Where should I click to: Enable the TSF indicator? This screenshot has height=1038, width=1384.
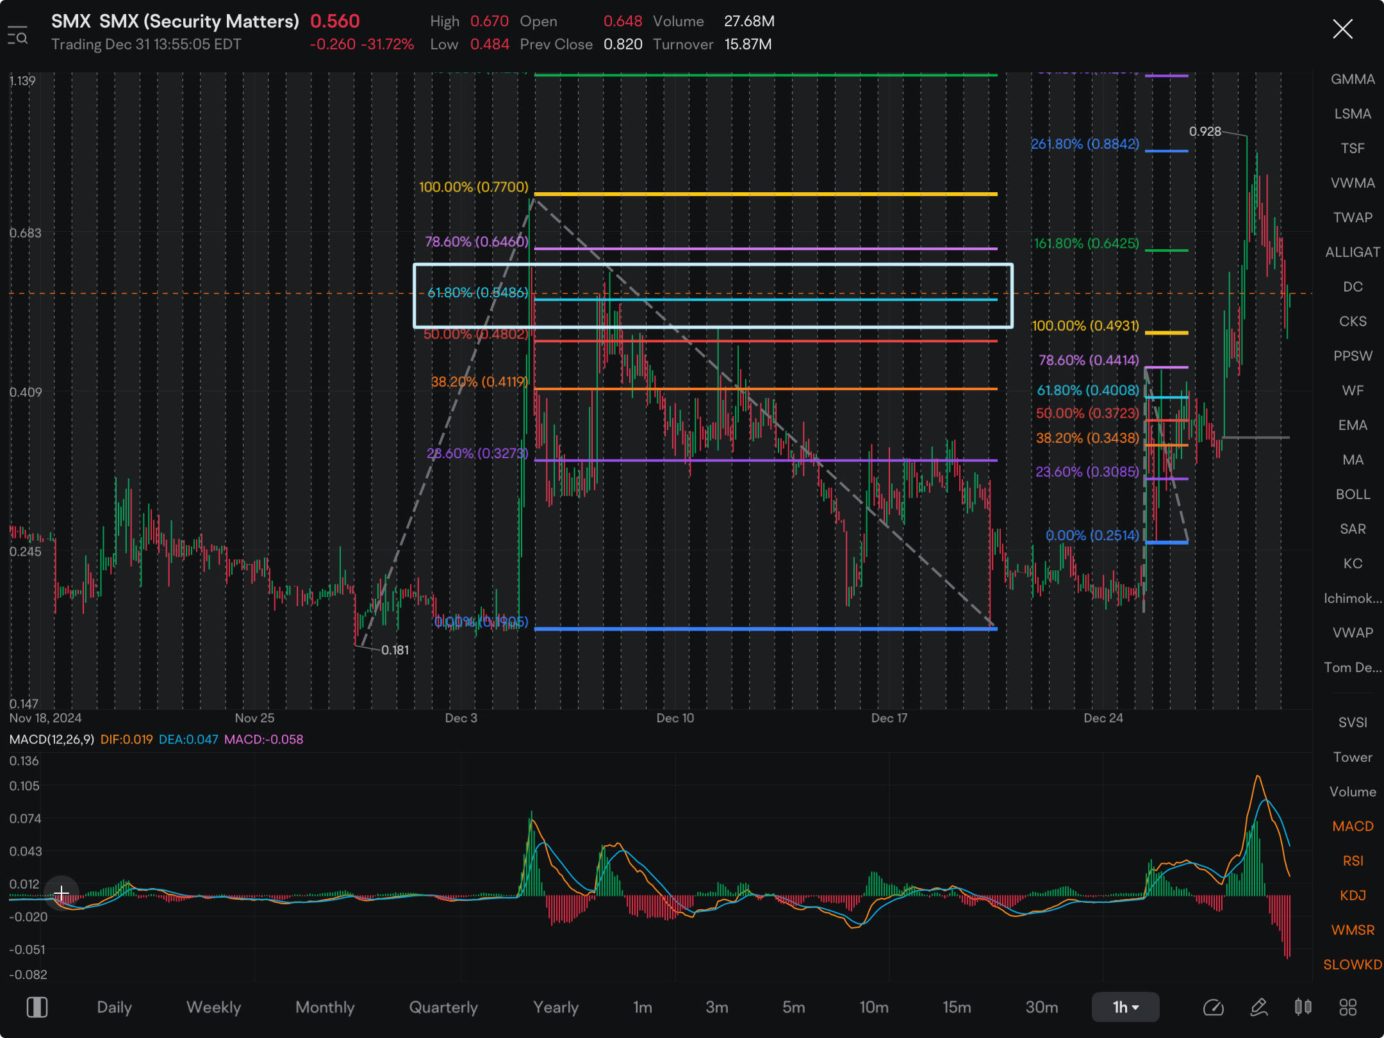tap(1353, 149)
